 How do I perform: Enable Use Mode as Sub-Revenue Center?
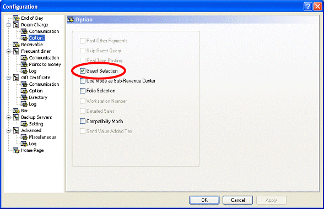click(83, 81)
